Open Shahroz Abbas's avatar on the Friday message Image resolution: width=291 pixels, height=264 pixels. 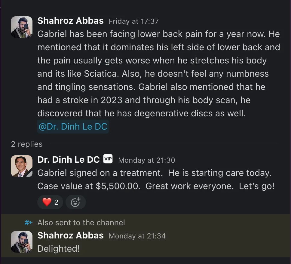coord(22,27)
